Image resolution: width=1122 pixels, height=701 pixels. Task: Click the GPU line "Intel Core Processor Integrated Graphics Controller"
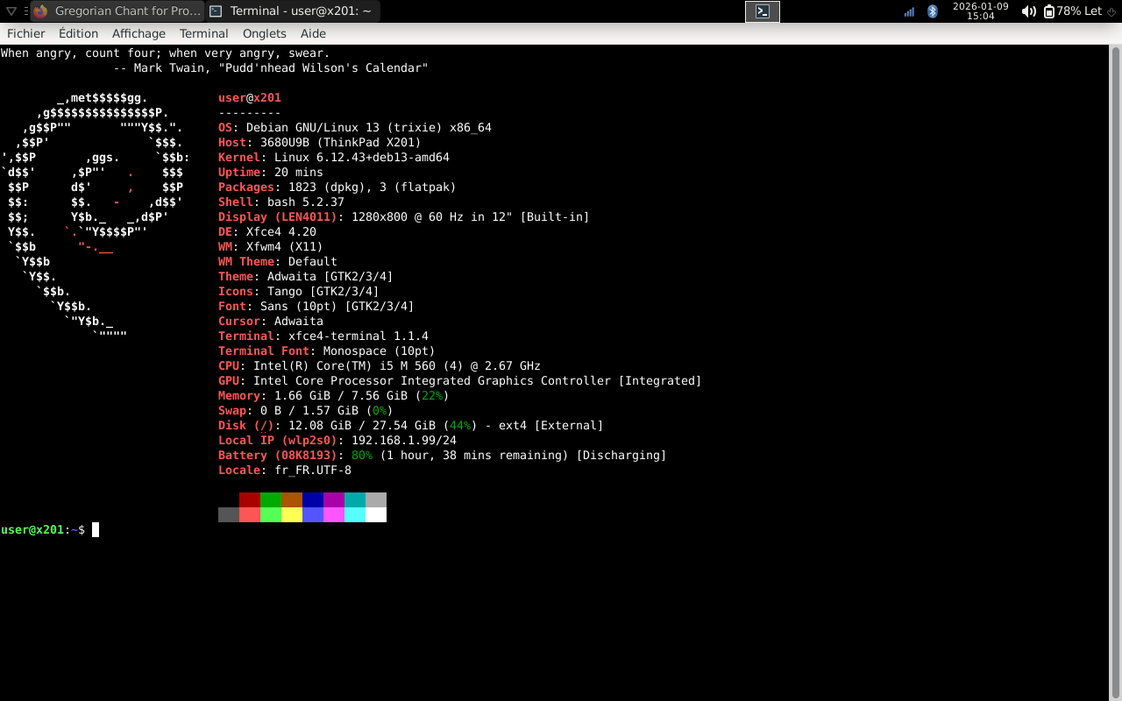[x=432, y=381]
